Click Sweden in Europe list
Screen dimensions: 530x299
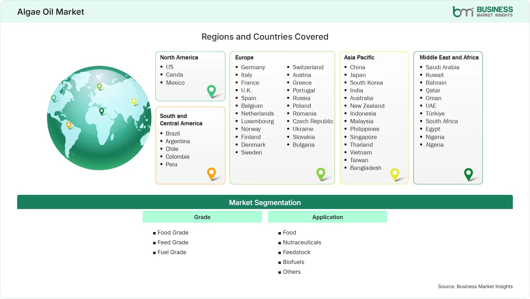pos(252,152)
